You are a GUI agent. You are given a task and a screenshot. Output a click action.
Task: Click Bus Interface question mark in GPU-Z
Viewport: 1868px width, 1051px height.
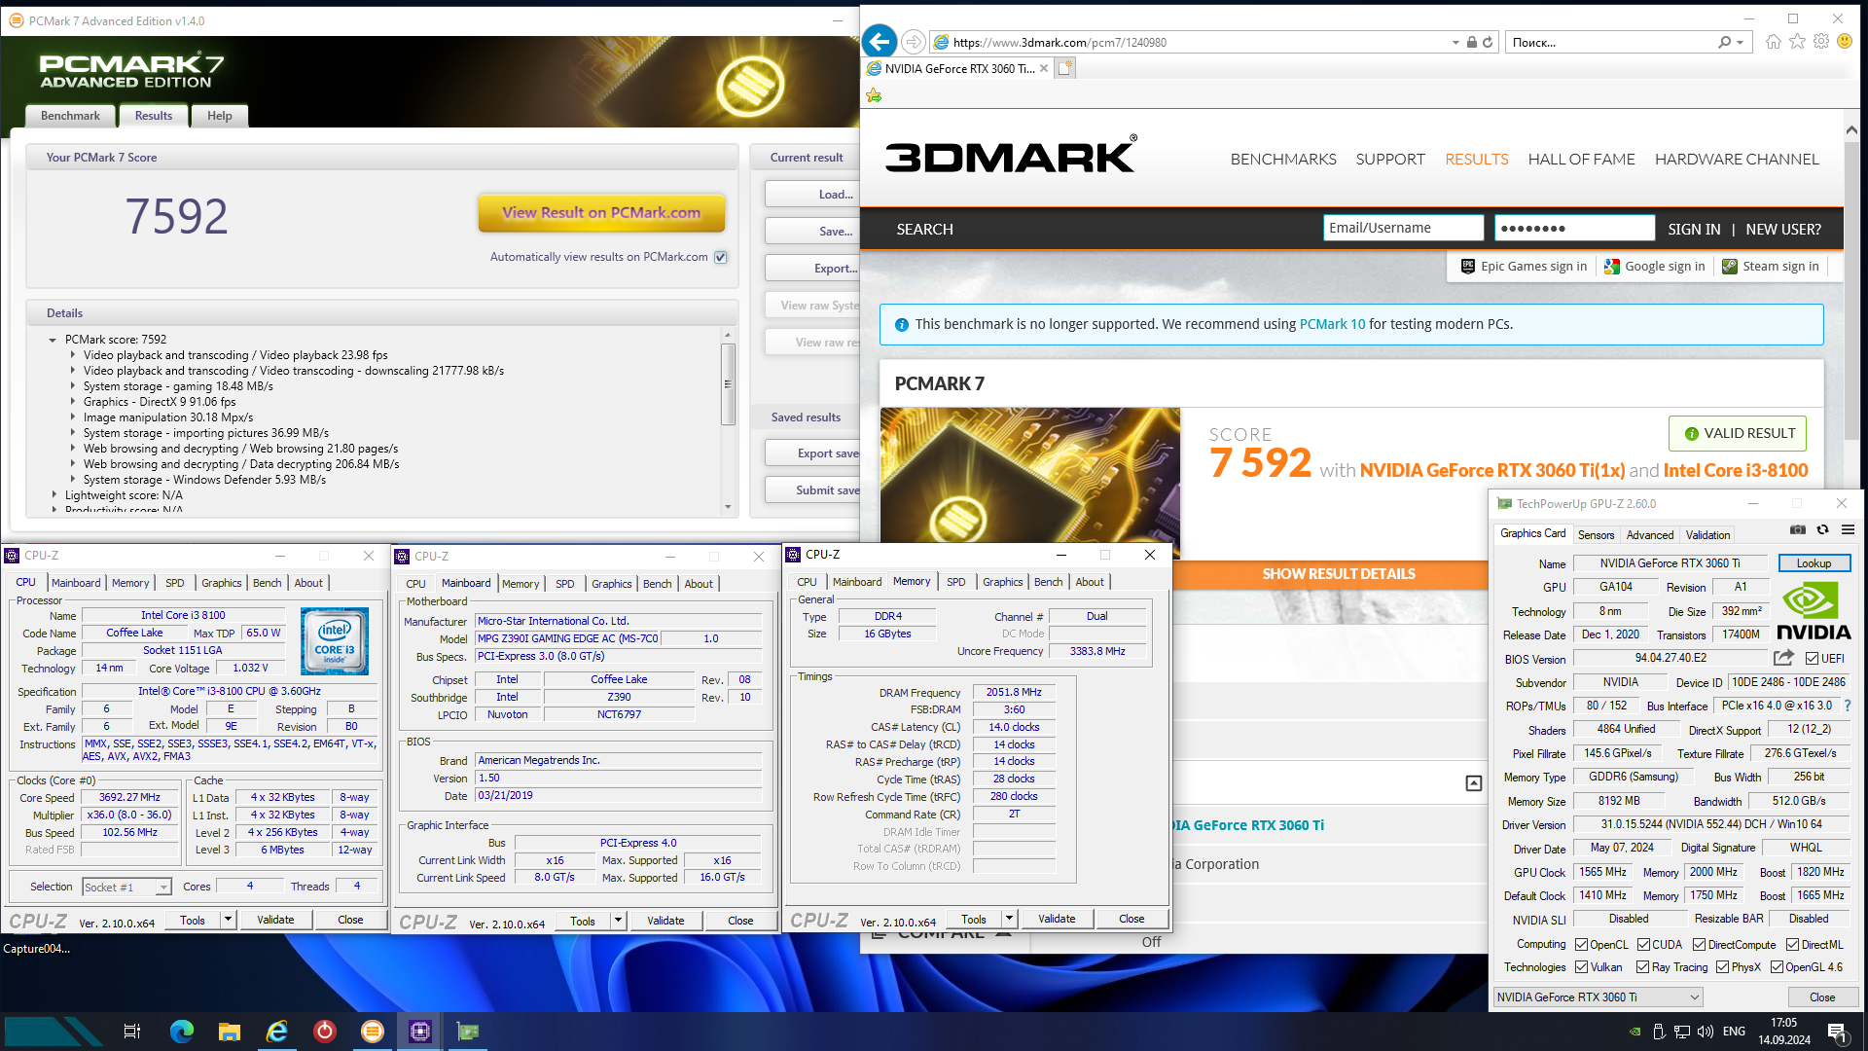coord(1847,706)
